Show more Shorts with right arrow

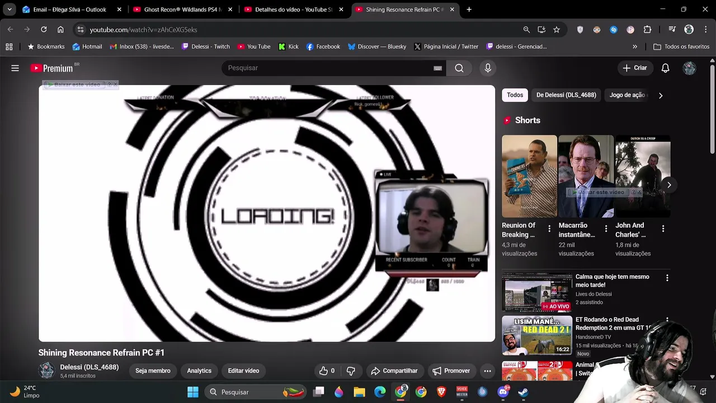point(669,185)
